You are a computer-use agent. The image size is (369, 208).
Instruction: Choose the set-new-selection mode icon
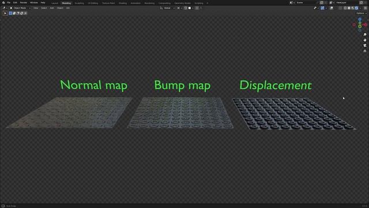(x=10, y=13)
